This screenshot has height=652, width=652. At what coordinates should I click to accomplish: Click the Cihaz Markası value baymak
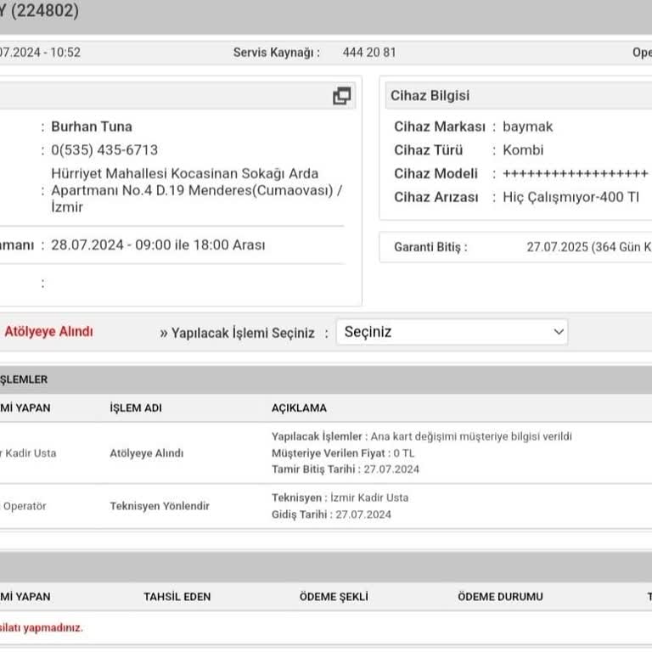tap(527, 126)
